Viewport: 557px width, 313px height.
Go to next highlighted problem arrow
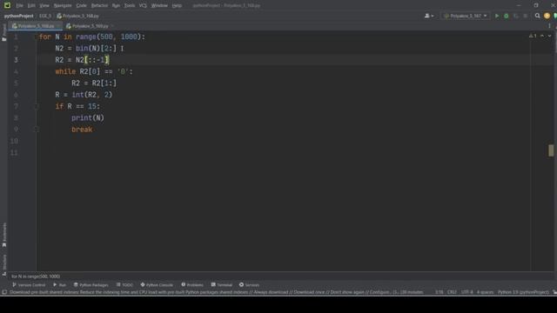click(x=549, y=36)
